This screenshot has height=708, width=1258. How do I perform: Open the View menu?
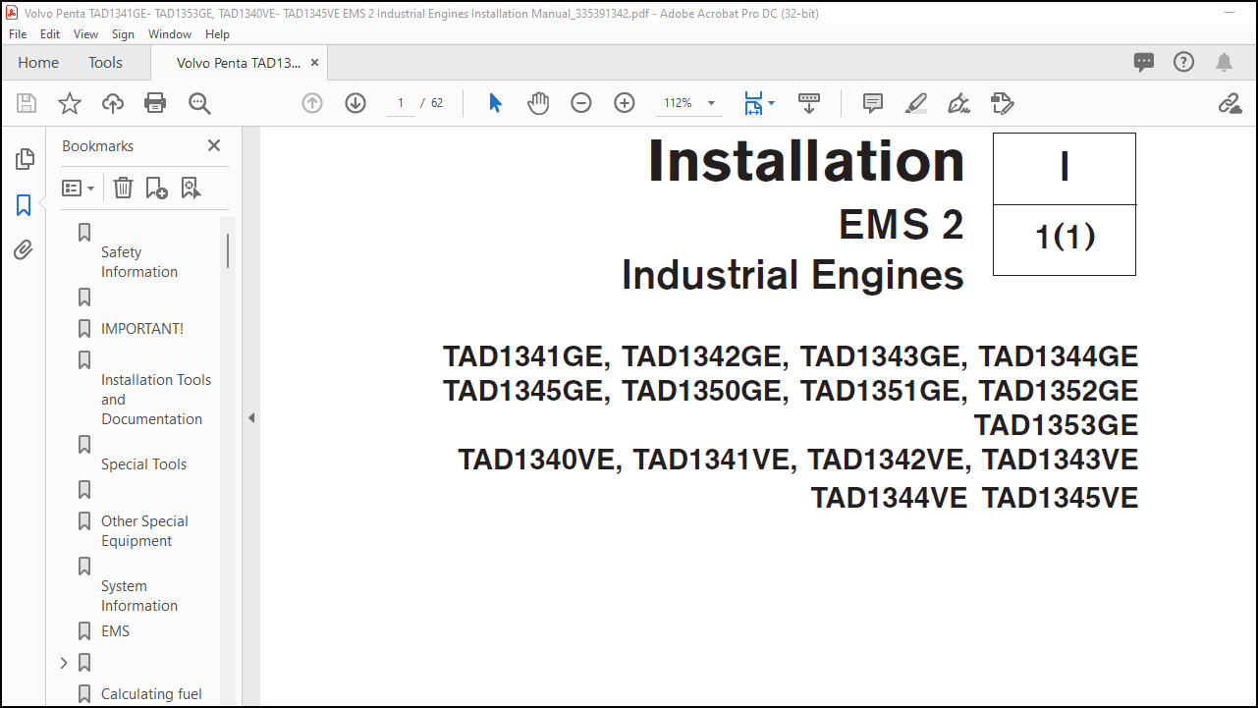click(85, 33)
